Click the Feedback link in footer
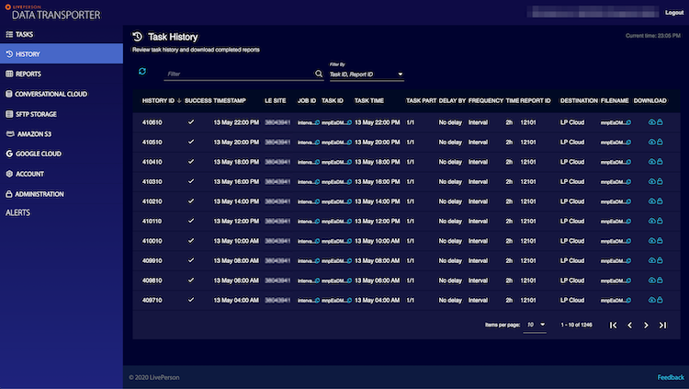The image size is (689, 389). point(671,377)
